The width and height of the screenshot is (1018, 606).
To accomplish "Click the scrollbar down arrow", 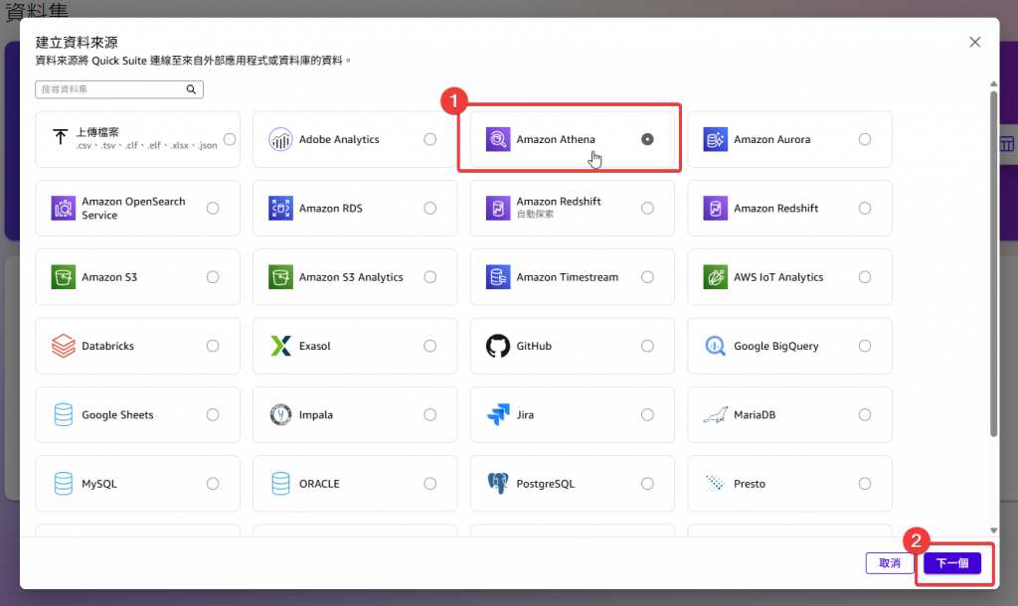I will [x=993, y=530].
